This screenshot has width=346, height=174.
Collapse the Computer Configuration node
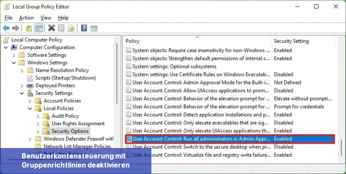pyautogui.click(x=6, y=48)
